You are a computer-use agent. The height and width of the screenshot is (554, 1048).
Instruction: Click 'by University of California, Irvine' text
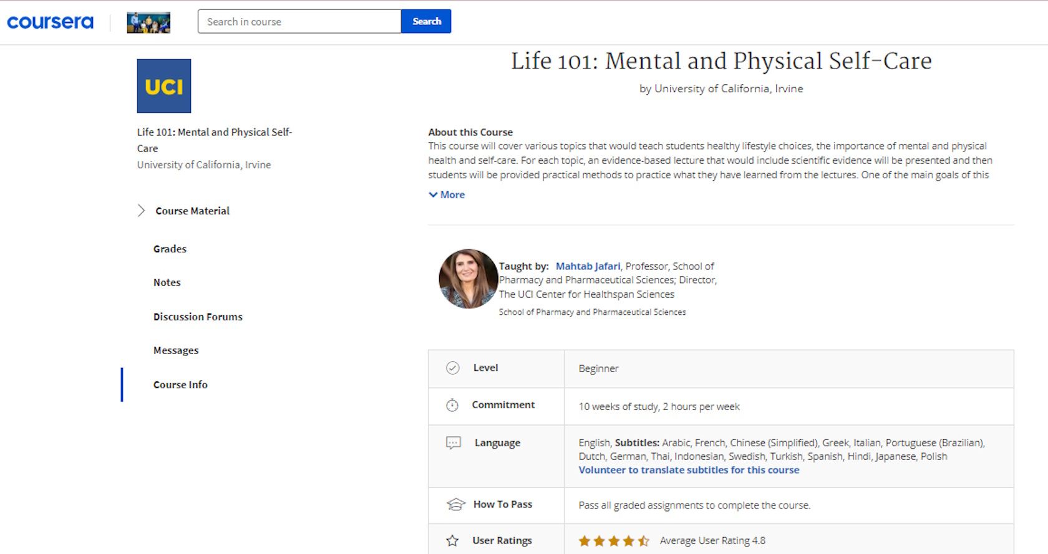point(721,88)
